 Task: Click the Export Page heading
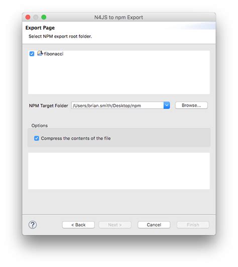tap(40, 28)
